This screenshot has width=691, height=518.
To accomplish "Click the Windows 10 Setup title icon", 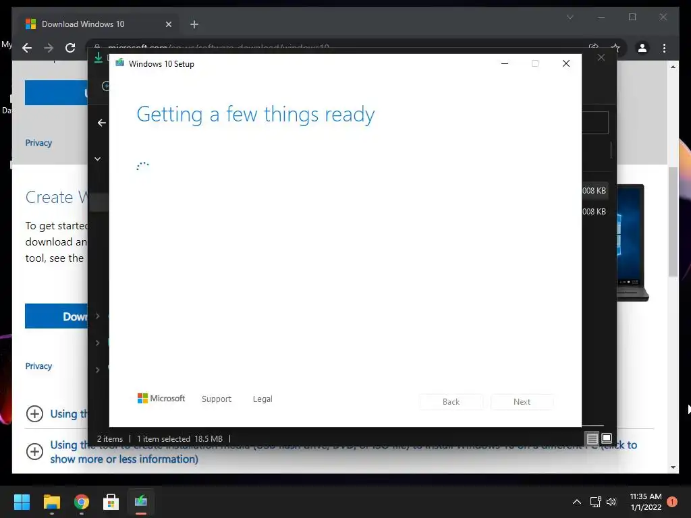I will coord(120,63).
